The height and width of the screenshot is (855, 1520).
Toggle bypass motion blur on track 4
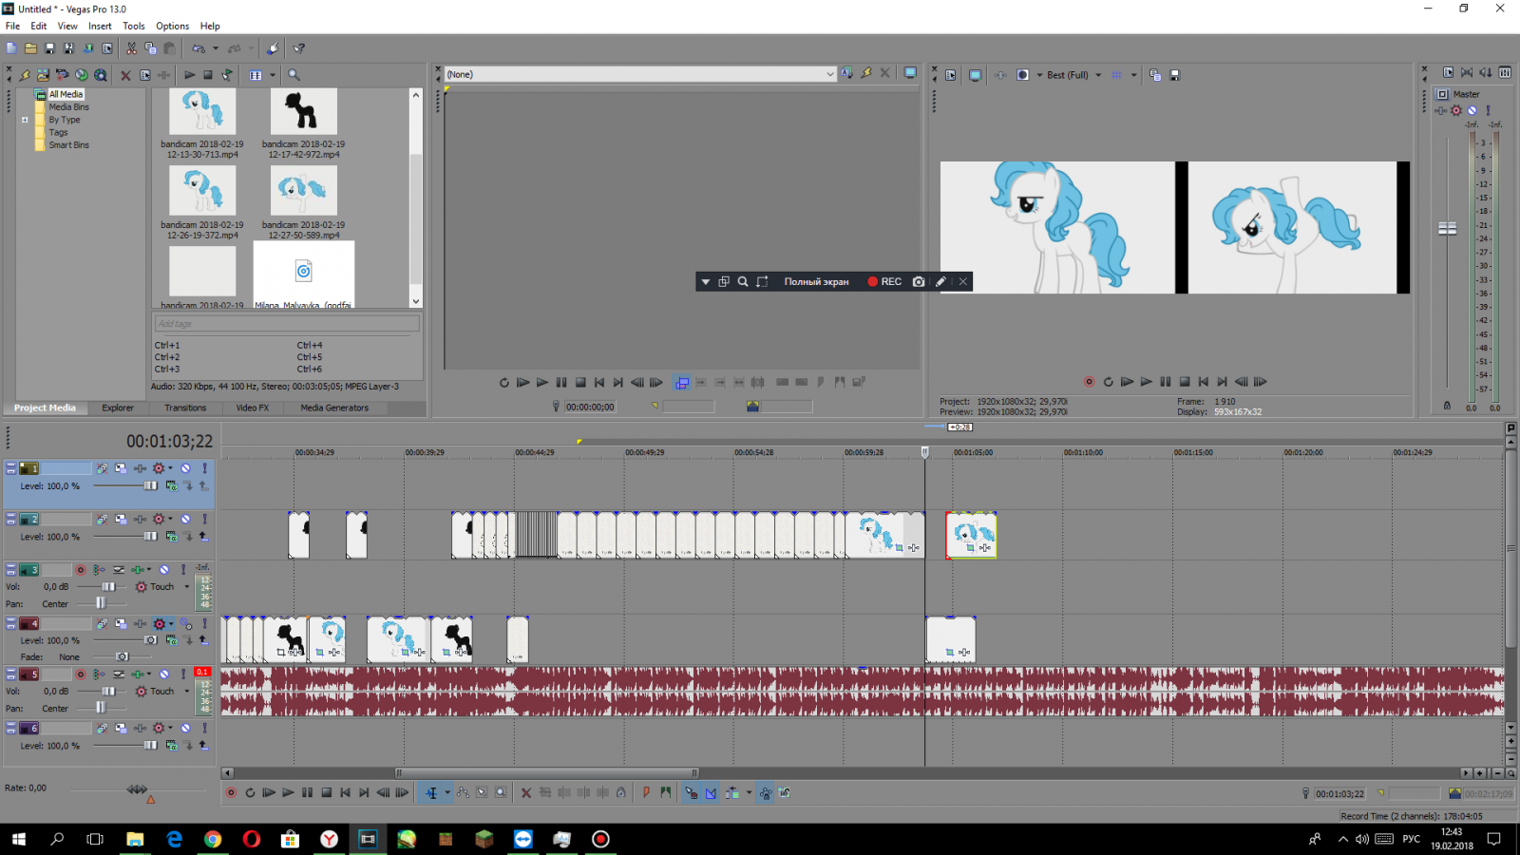(103, 624)
